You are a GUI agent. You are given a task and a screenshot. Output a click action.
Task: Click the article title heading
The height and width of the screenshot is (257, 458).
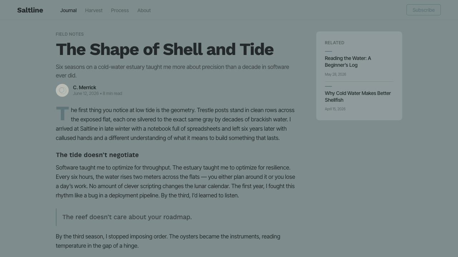165,49
